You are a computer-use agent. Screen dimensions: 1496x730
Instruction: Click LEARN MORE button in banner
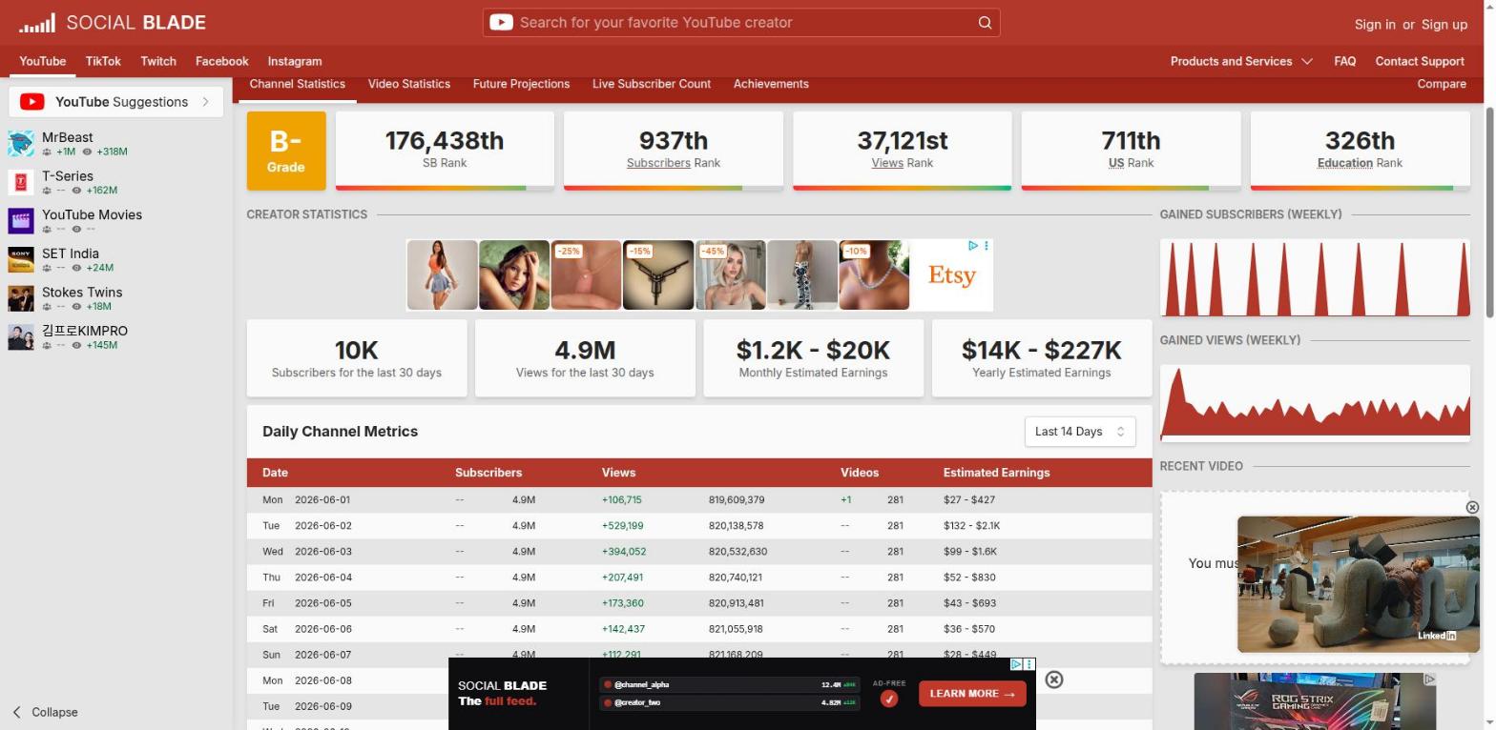(x=972, y=694)
